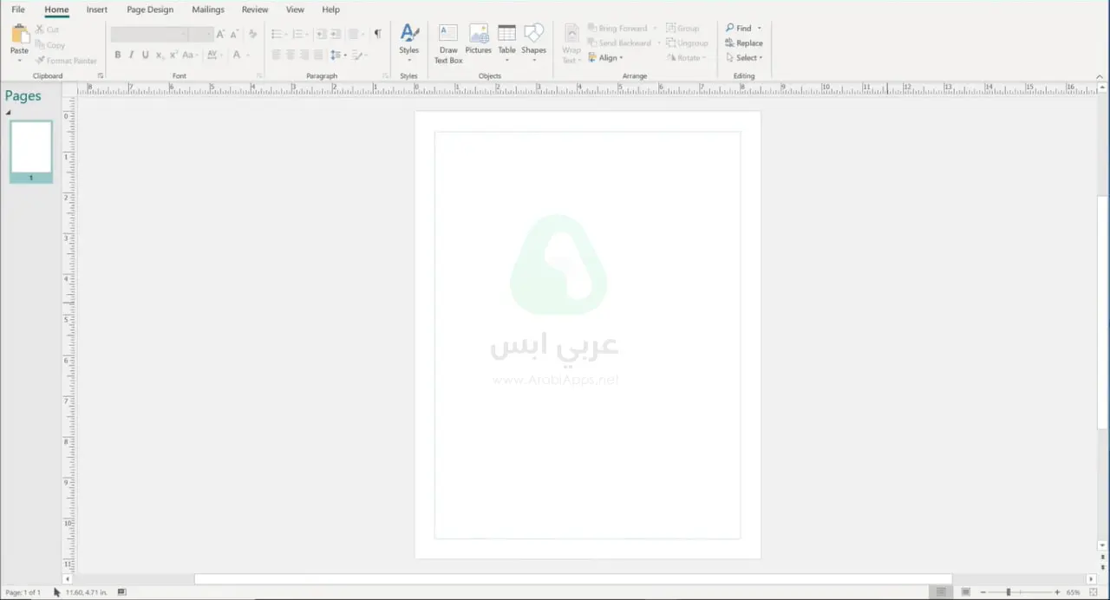Open the Align dropdown
The height and width of the screenshot is (600, 1110).
pos(610,57)
